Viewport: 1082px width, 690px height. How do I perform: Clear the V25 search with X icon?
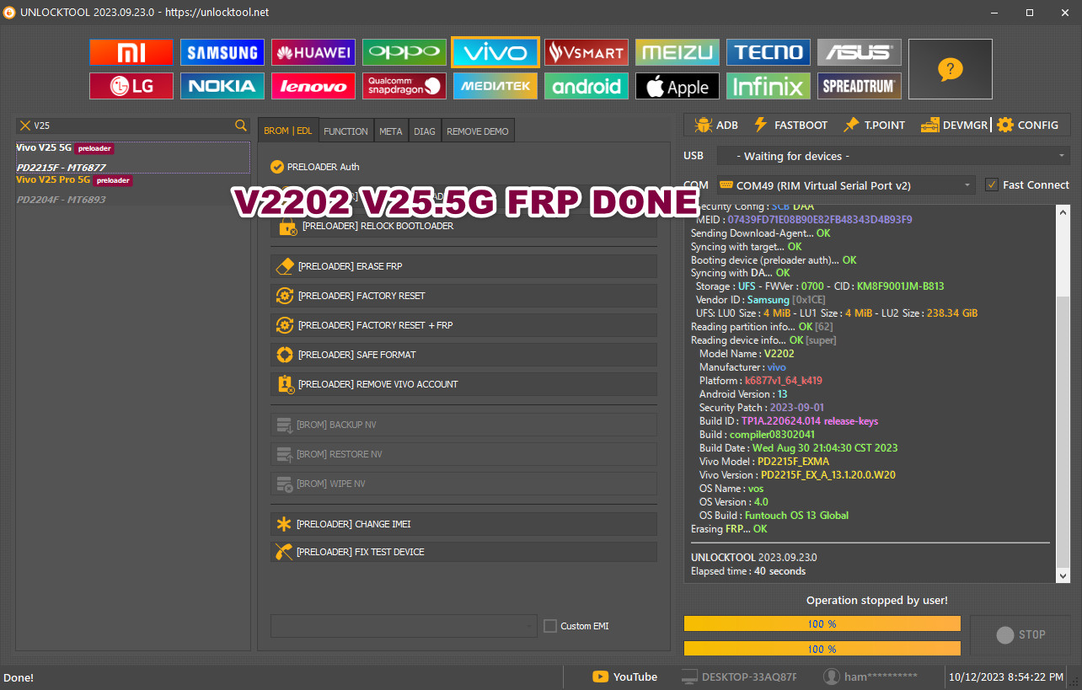[24, 126]
